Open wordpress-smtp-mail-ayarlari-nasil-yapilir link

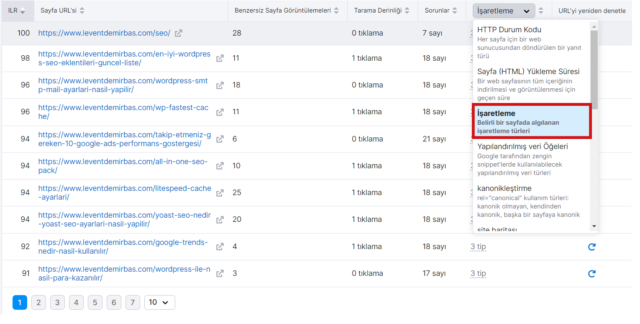coord(123,85)
